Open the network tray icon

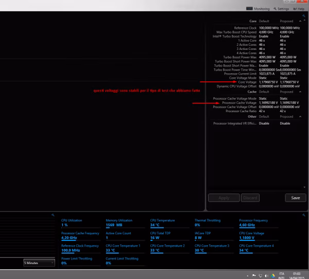(260, 276)
